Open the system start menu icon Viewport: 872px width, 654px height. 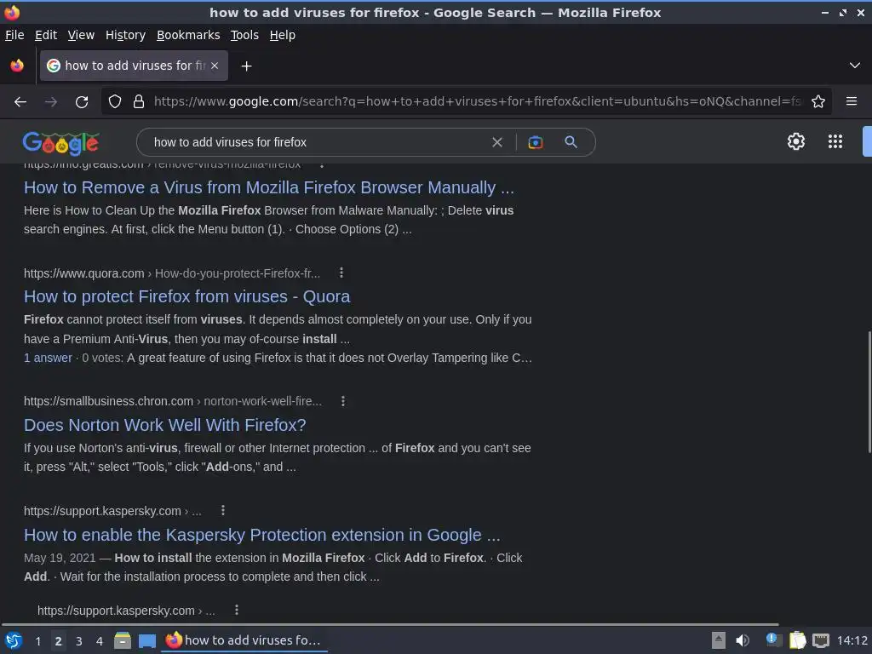(13, 640)
